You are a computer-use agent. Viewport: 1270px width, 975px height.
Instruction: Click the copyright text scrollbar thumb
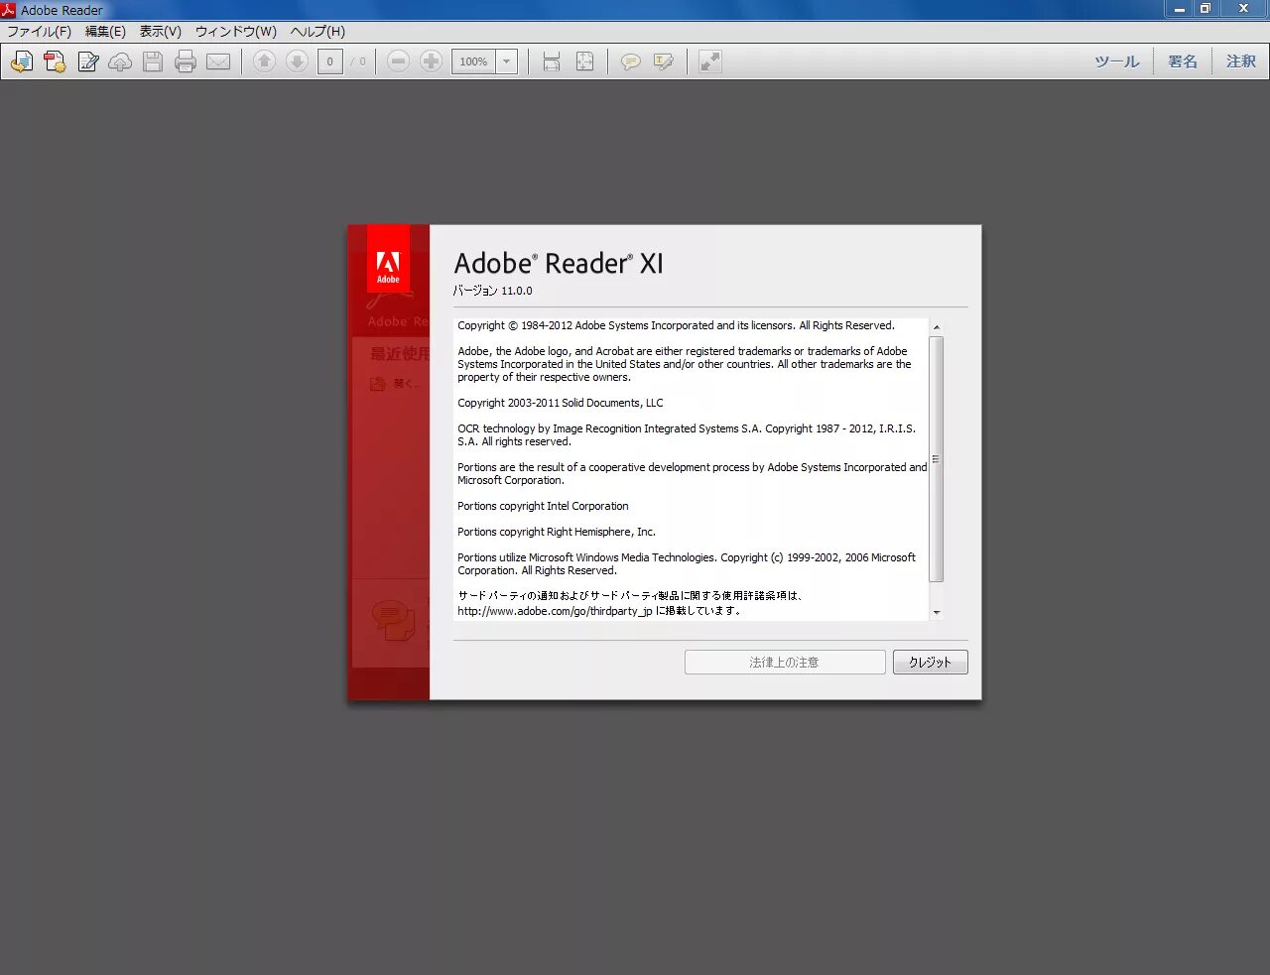[x=937, y=459]
